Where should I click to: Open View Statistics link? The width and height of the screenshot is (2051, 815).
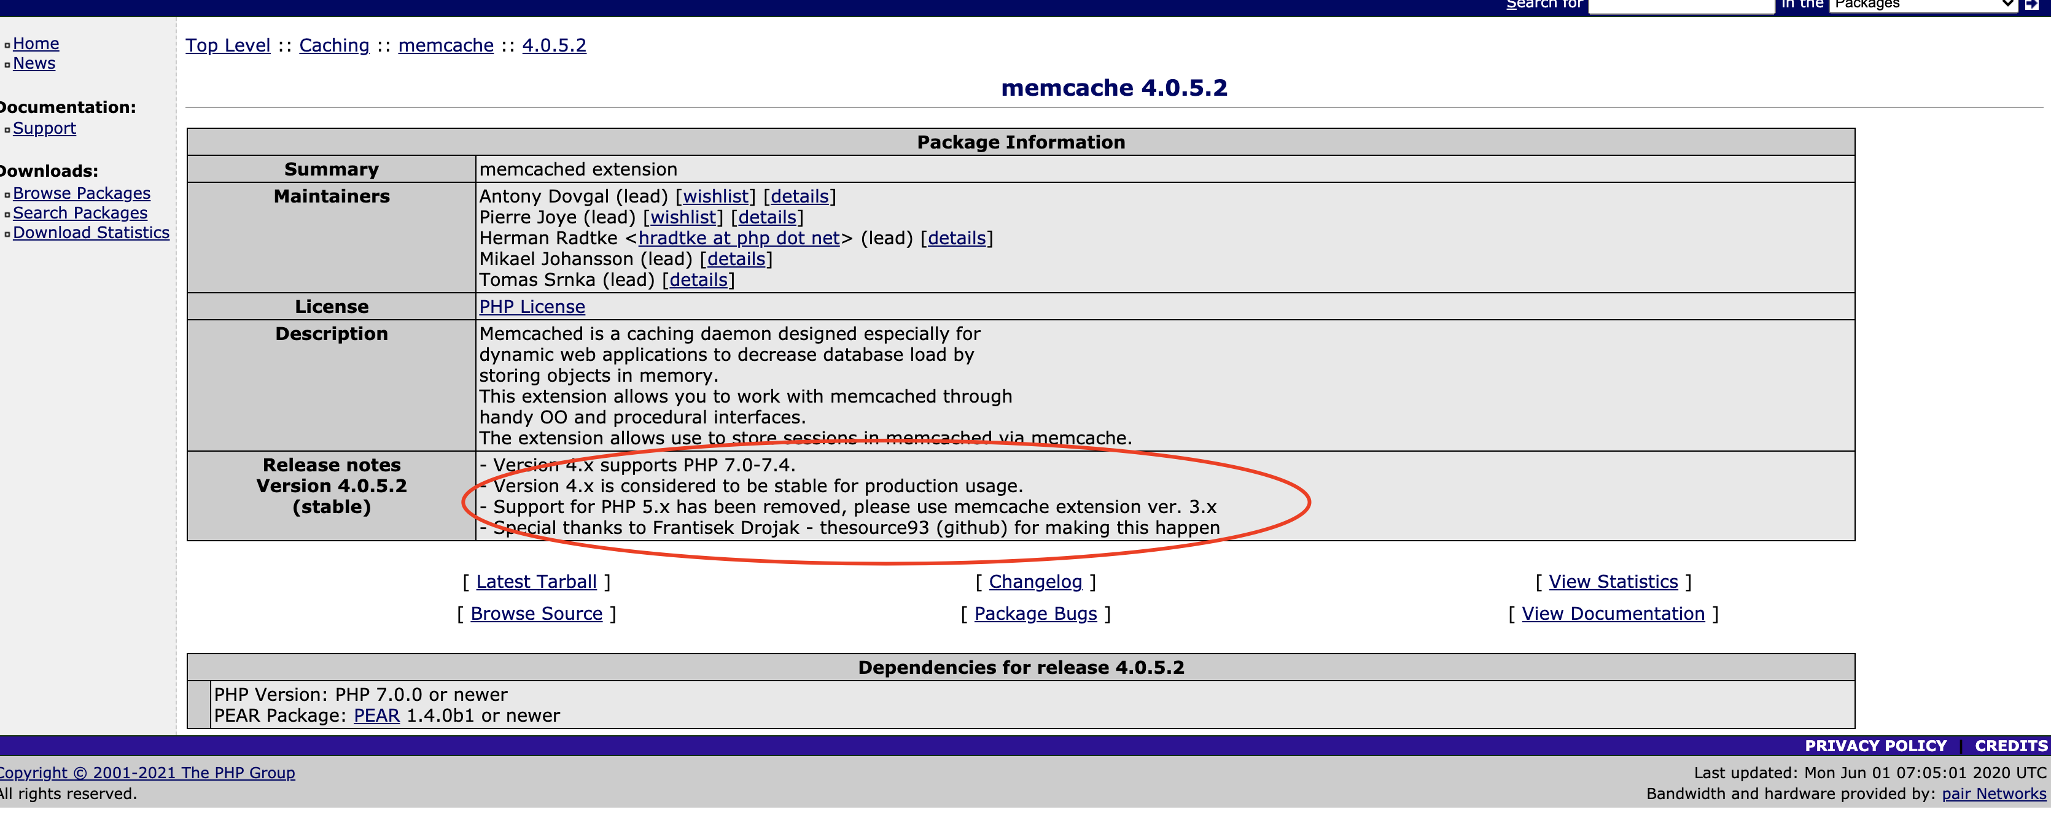(x=1613, y=582)
